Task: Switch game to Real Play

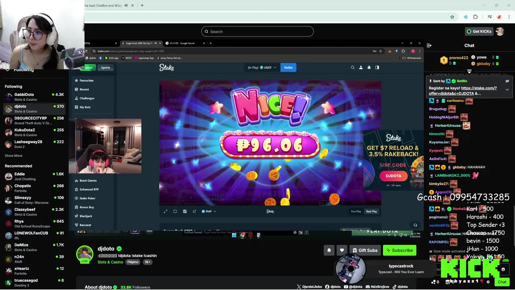Action: (371, 211)
